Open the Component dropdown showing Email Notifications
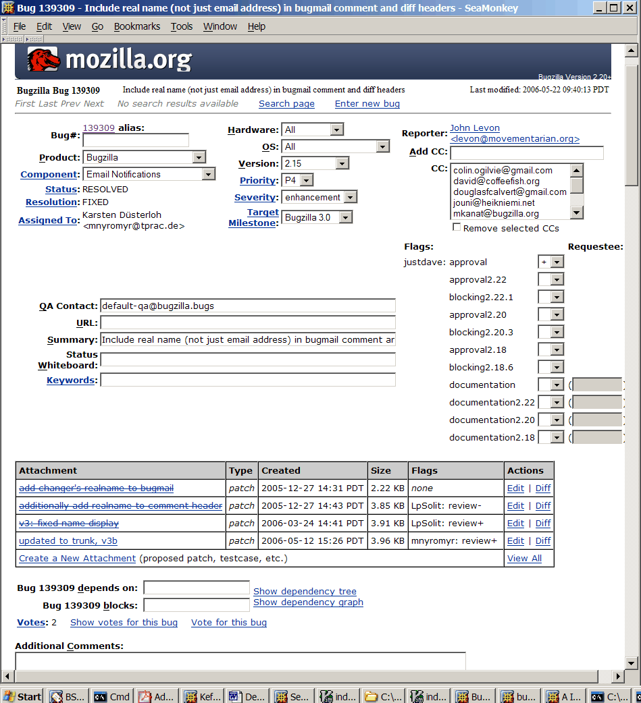Screen dimensions: 641x703 click(149, 174)
